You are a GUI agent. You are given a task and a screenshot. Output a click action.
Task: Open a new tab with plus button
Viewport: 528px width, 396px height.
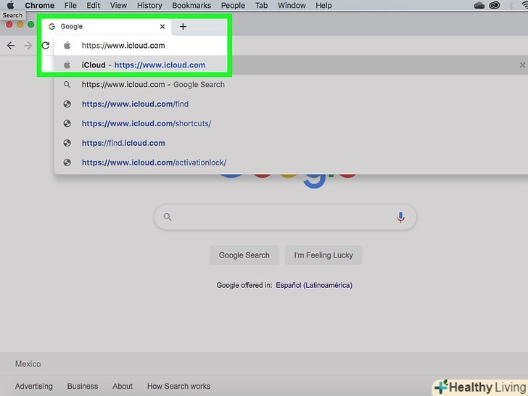[x=183, y=26]
